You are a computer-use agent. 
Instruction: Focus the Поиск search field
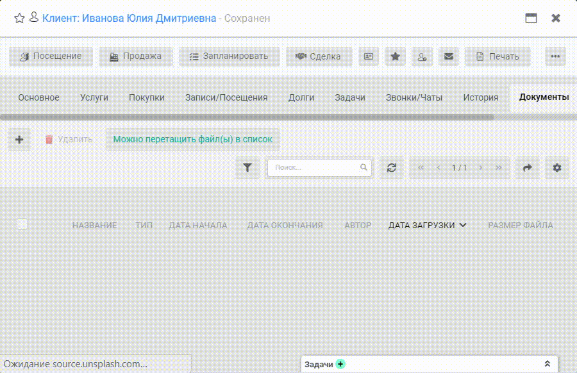pos(319,168)
